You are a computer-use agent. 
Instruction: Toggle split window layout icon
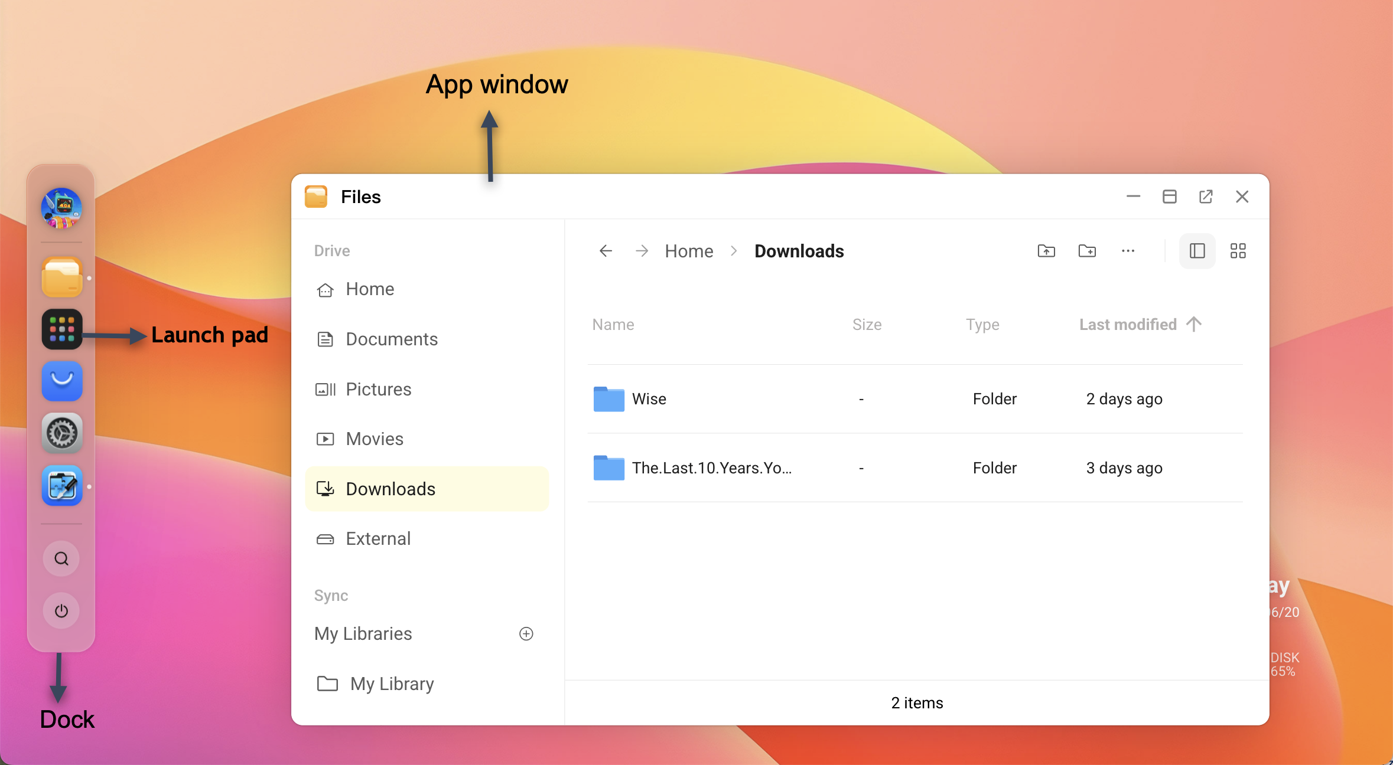click(1170, 197)
